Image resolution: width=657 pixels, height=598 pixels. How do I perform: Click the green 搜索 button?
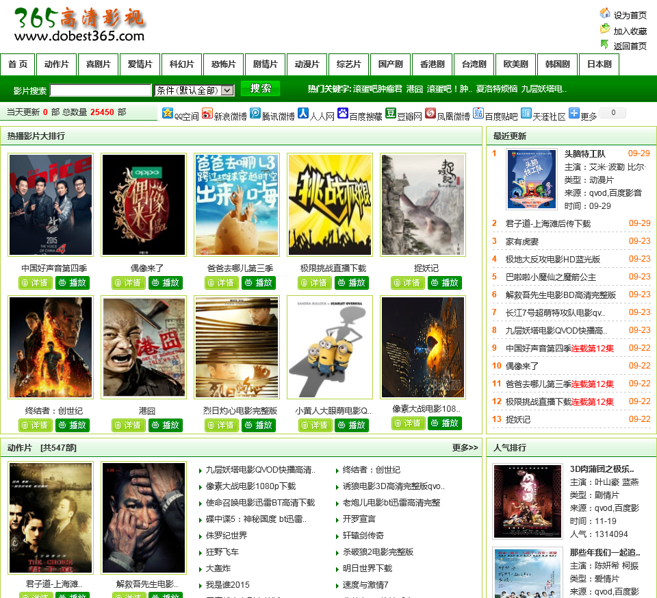tap(260, 88)
